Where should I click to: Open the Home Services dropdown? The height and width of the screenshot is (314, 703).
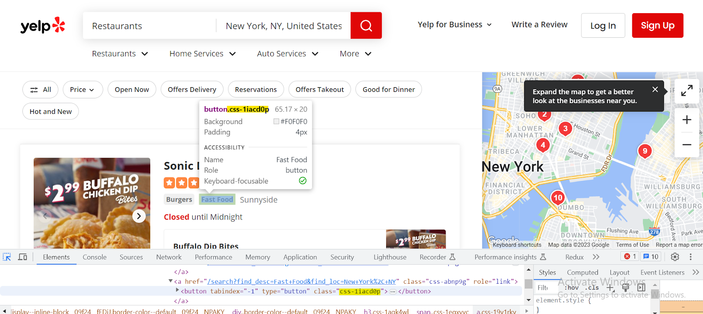click(203, 54)
